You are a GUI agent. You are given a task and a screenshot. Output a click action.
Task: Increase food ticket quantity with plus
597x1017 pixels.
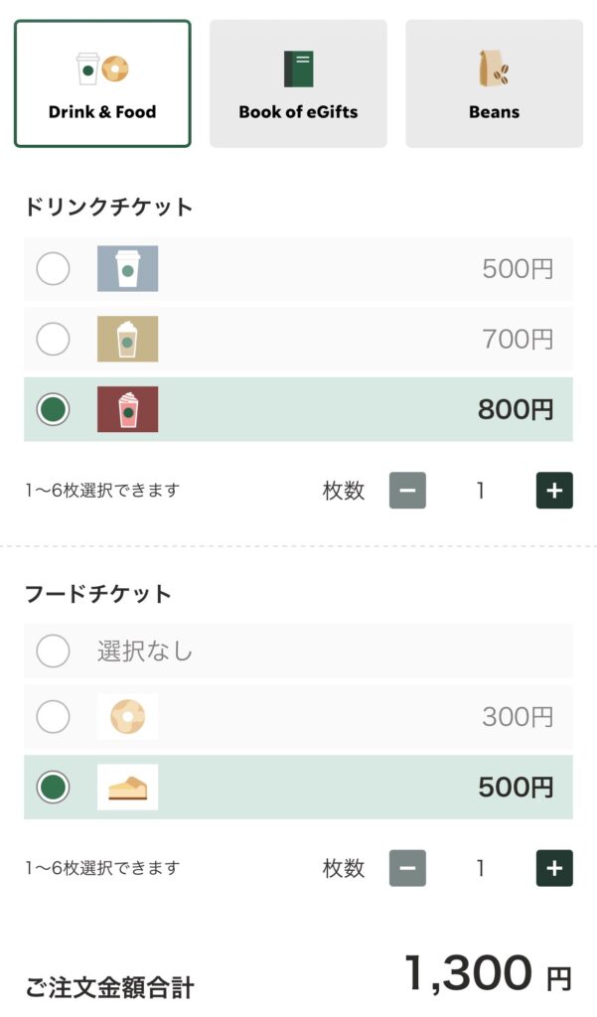tap(554, 868)
